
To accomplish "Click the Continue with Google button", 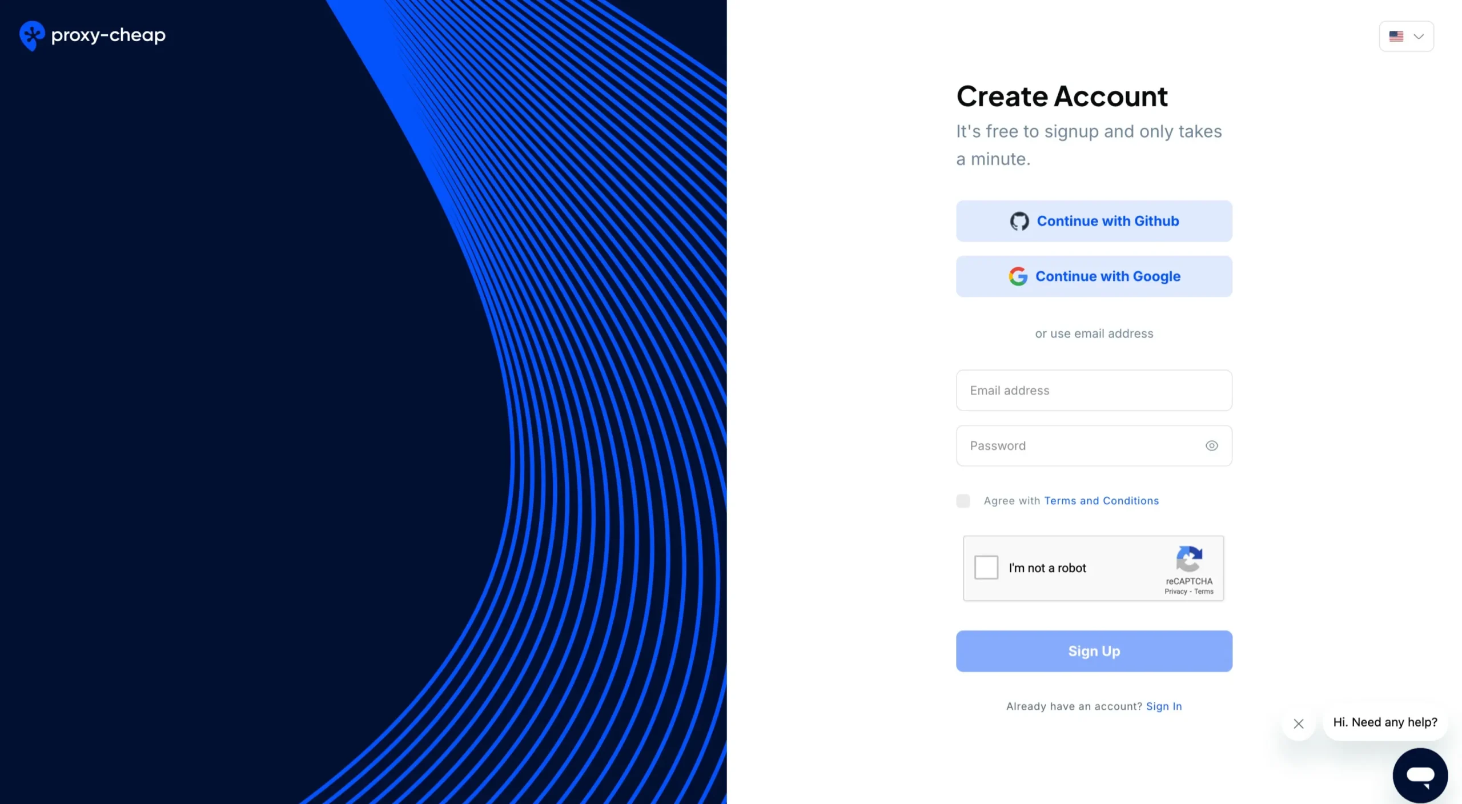I will click(x=1094, y=276).
